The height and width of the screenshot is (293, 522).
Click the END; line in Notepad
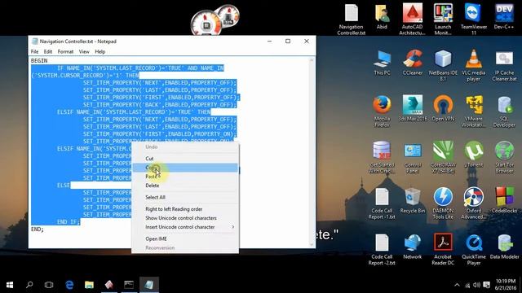point(38,230)
